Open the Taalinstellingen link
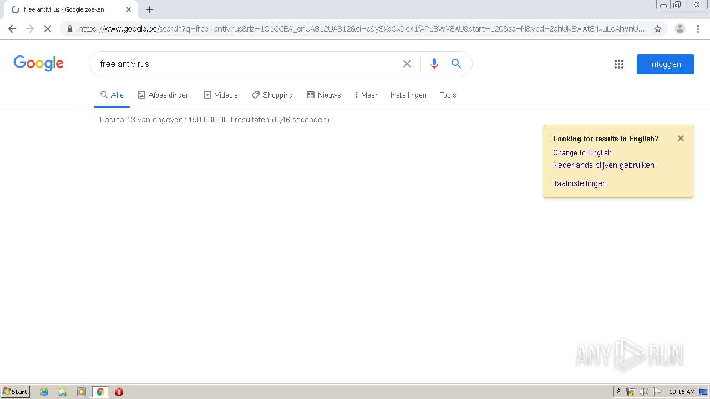 click(x=580, y=183)
